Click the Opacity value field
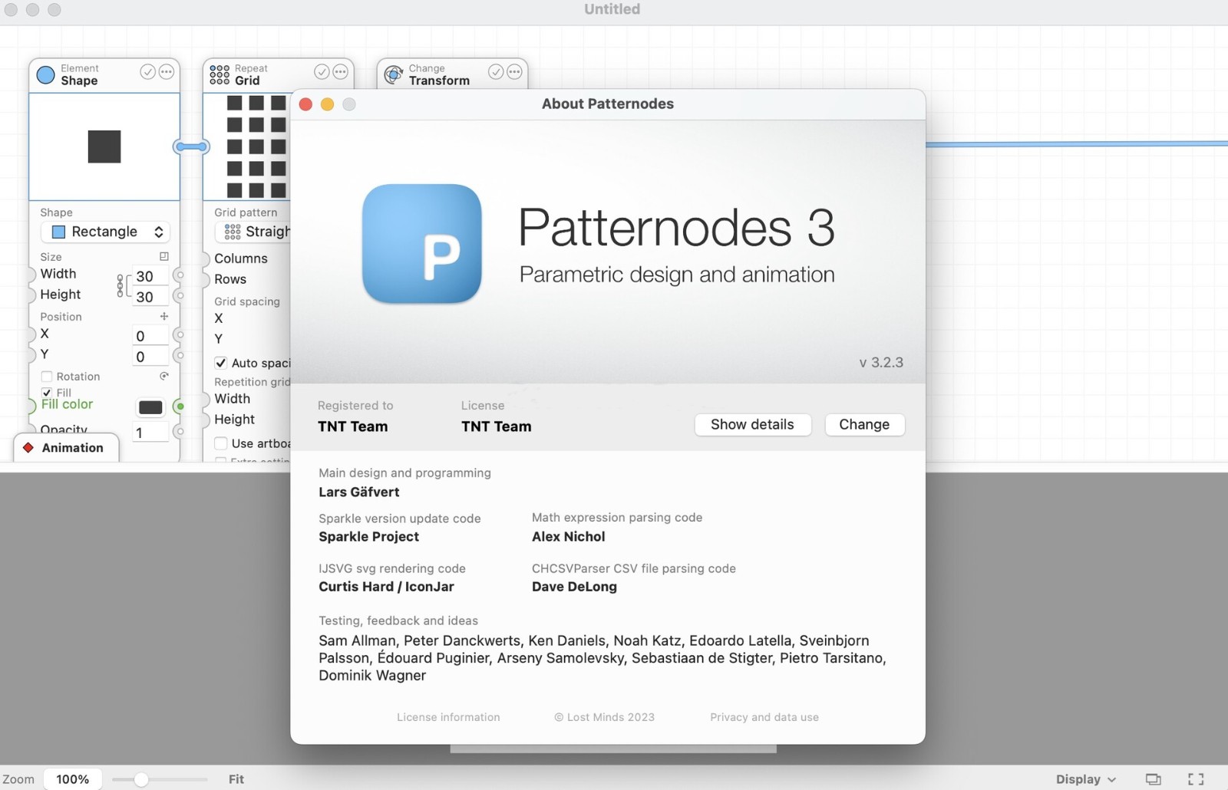The width and height of the screenshot is (1228, 790). 150,433
